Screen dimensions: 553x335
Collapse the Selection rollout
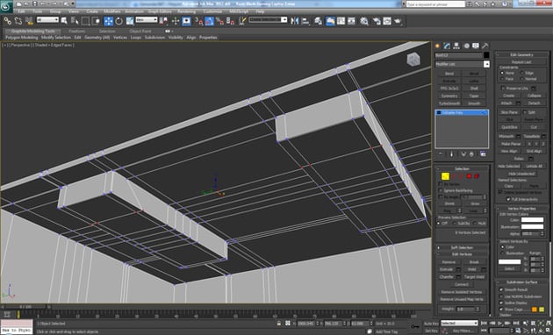click(462, 168)
